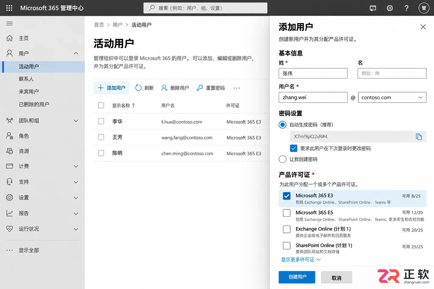Click the 添加用户 toolbar button
This screenshot has width=434, height=289.
[112, 88]
